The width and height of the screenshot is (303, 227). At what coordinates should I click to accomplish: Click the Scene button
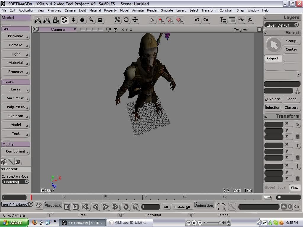291,99
